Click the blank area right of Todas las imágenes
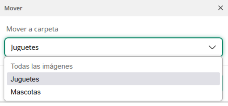 (x=146, y=66)
